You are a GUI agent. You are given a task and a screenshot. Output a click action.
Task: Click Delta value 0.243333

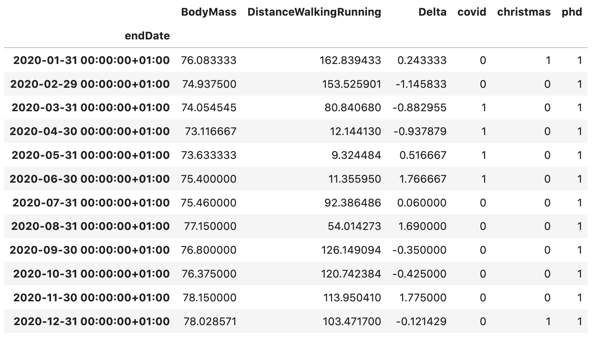point(422,60)
